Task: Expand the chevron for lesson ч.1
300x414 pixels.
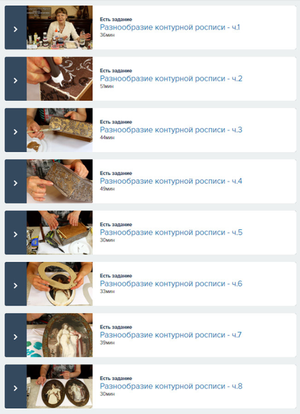Action: coord(16,29)
